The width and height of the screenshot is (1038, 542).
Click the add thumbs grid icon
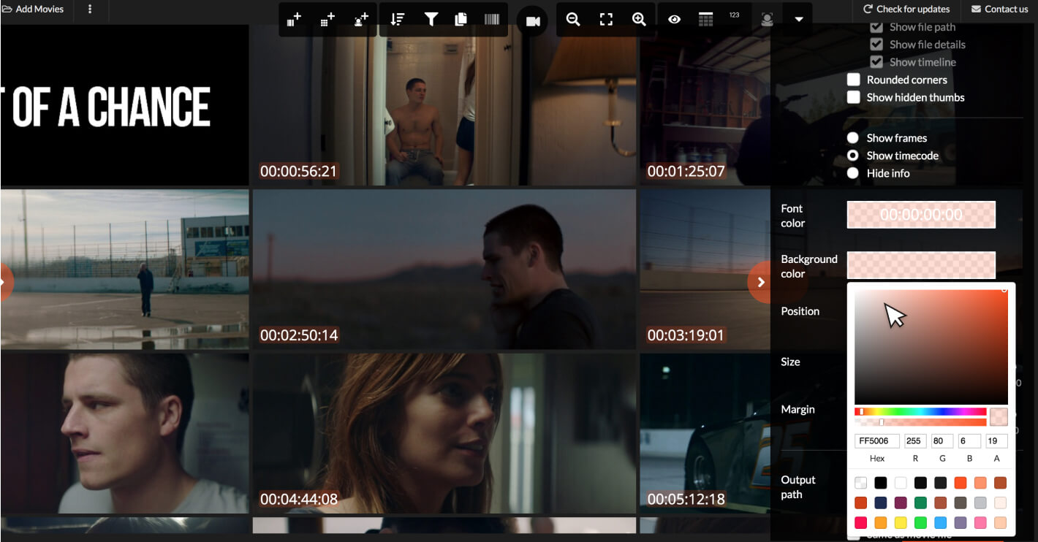click(x=327, y=20)
